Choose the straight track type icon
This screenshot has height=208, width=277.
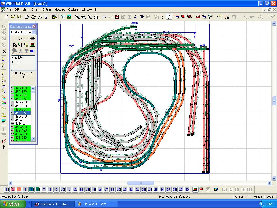[x=15, y=38]
